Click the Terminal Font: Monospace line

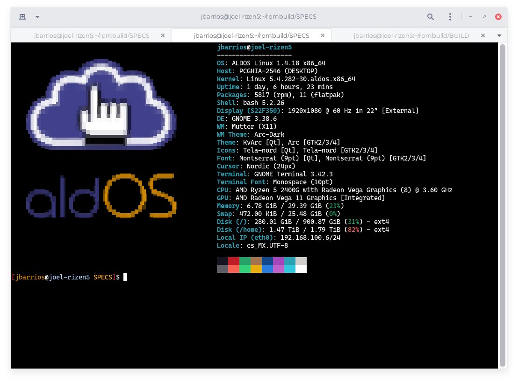point(274,182)
